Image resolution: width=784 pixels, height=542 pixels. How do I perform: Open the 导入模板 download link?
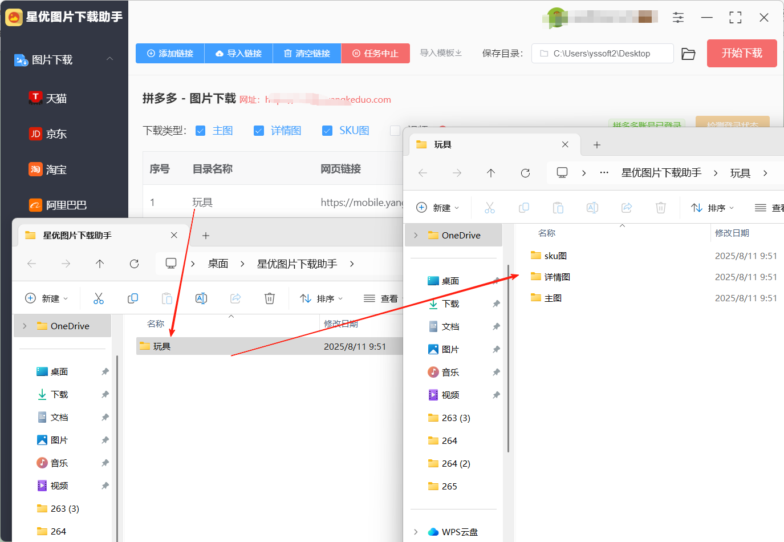click(441, 53)
